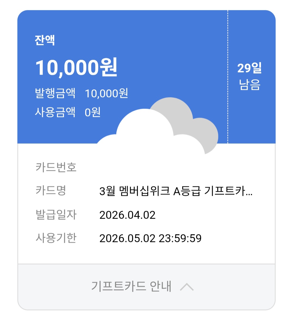
Task: Select the 10,000원 balance amount
Action: [x=76, y=67]
